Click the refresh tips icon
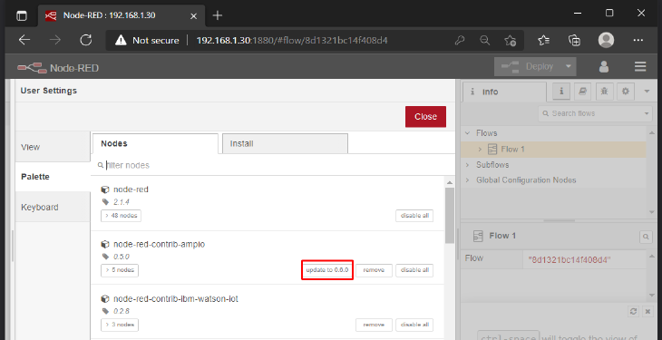The height and width of the screenshot is (340, 662). 633,311
